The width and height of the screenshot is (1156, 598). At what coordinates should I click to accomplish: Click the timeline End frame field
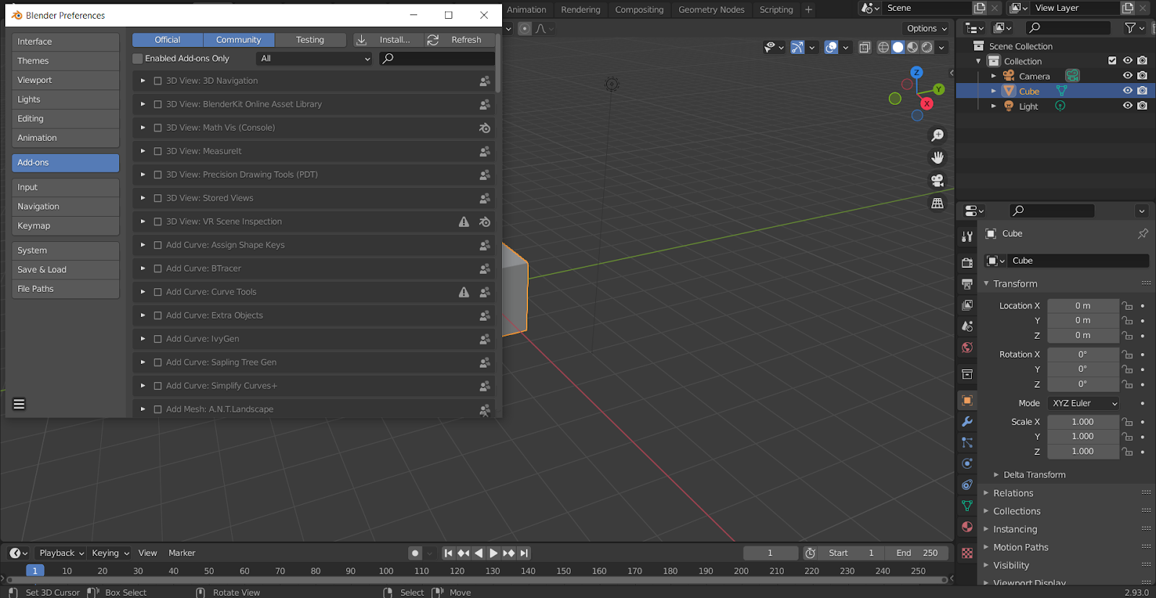(918, 553)
